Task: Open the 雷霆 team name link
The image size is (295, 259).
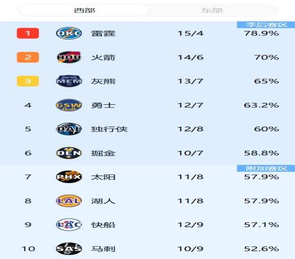Action: [x=103, y=34]
